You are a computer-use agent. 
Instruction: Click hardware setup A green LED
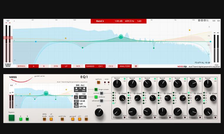coord(21,119)
